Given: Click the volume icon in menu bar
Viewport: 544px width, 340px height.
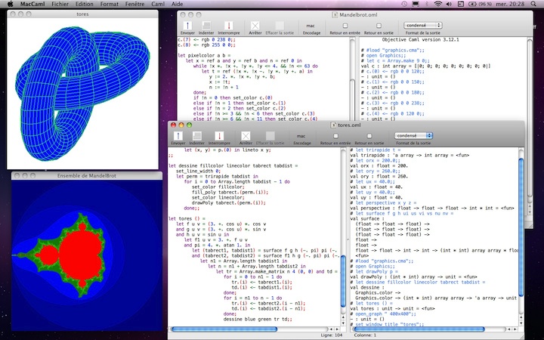Looking at the screenshot, I should (x=449, y=5).
